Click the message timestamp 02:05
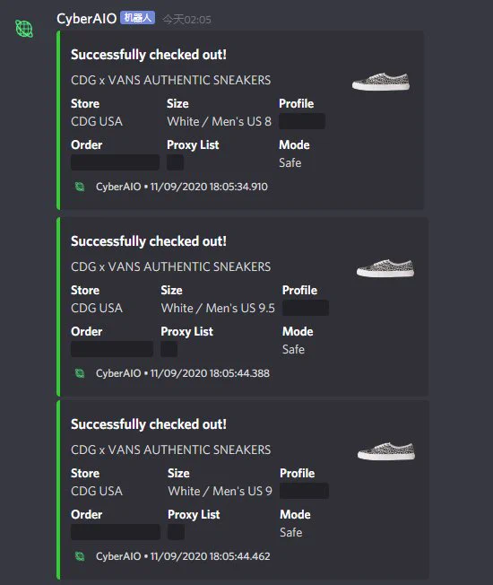The width and height of the screenshot is (493, 585). click(186, 20)
